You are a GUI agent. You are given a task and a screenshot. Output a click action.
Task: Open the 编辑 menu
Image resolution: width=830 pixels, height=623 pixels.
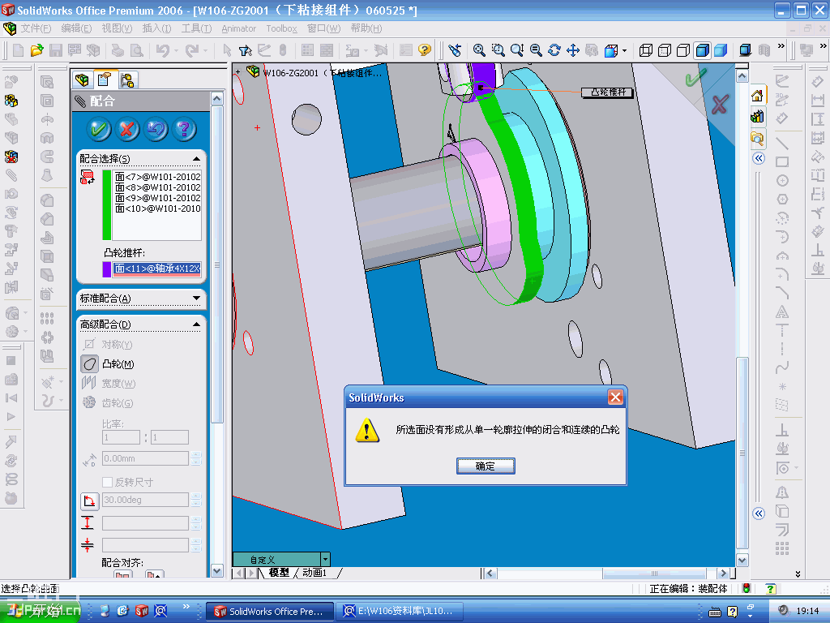[x=76, y=28]
